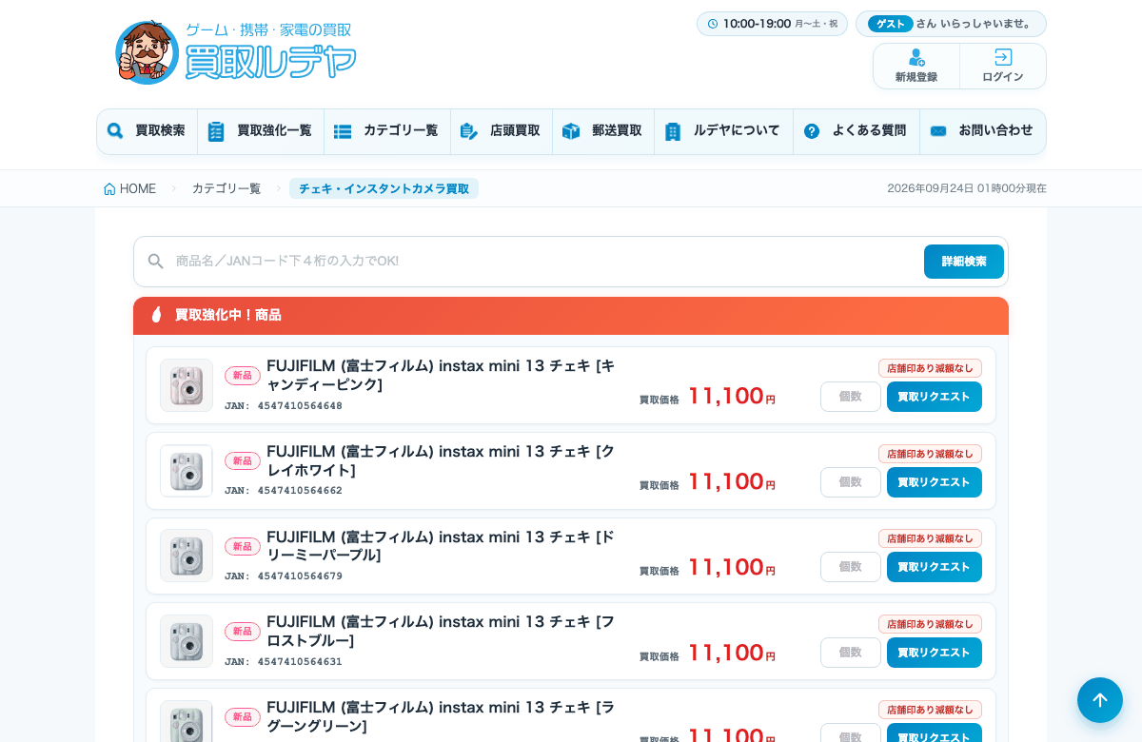The height and width of the screenshot is (742, 1142).
Task: Click the flame icon beside 買取強化中！商品
Action: click(157, 315)
